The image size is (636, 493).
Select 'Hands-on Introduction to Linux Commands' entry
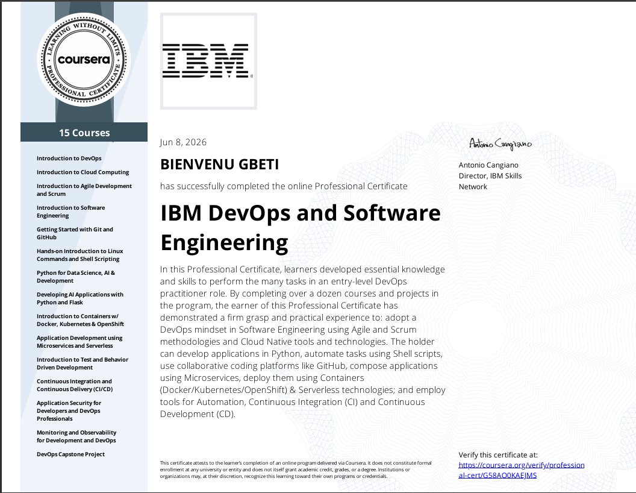(x=79, y=255)
